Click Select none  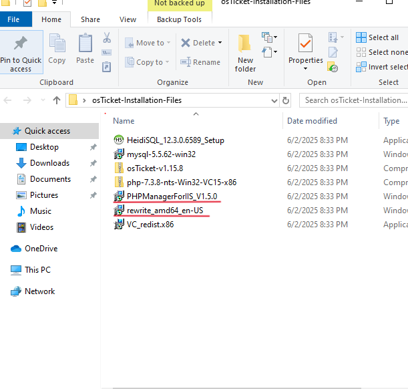coord(382,52)
